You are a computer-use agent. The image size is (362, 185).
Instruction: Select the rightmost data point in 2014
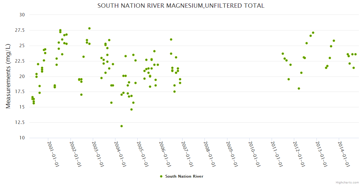356,54
